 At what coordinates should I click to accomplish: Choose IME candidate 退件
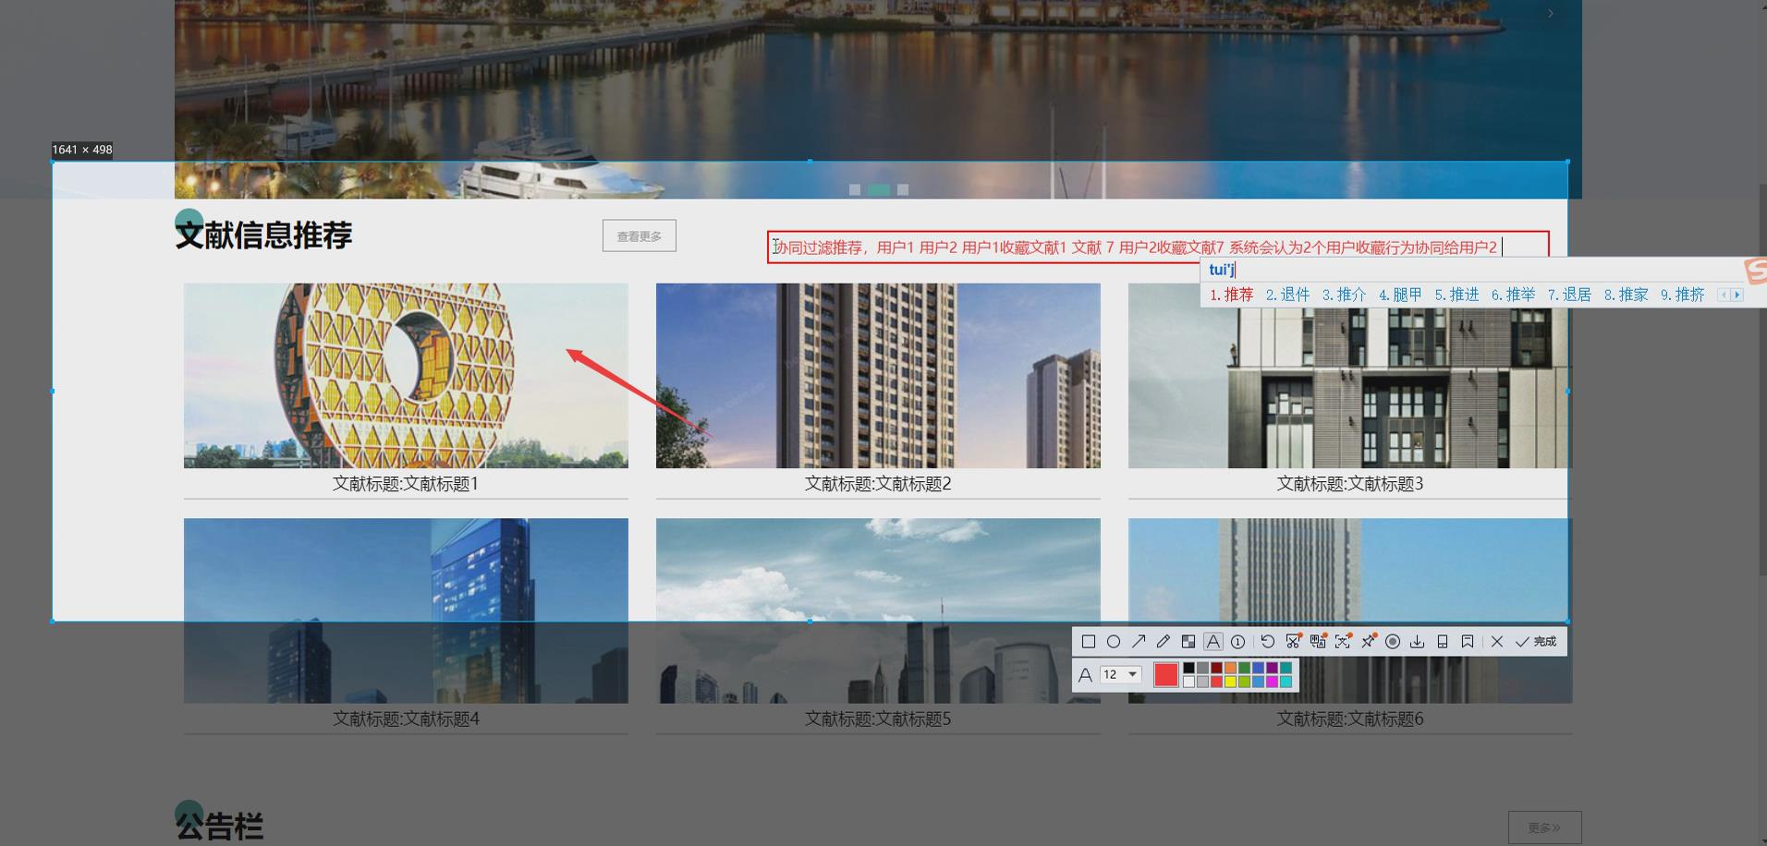coord(1287,295)
